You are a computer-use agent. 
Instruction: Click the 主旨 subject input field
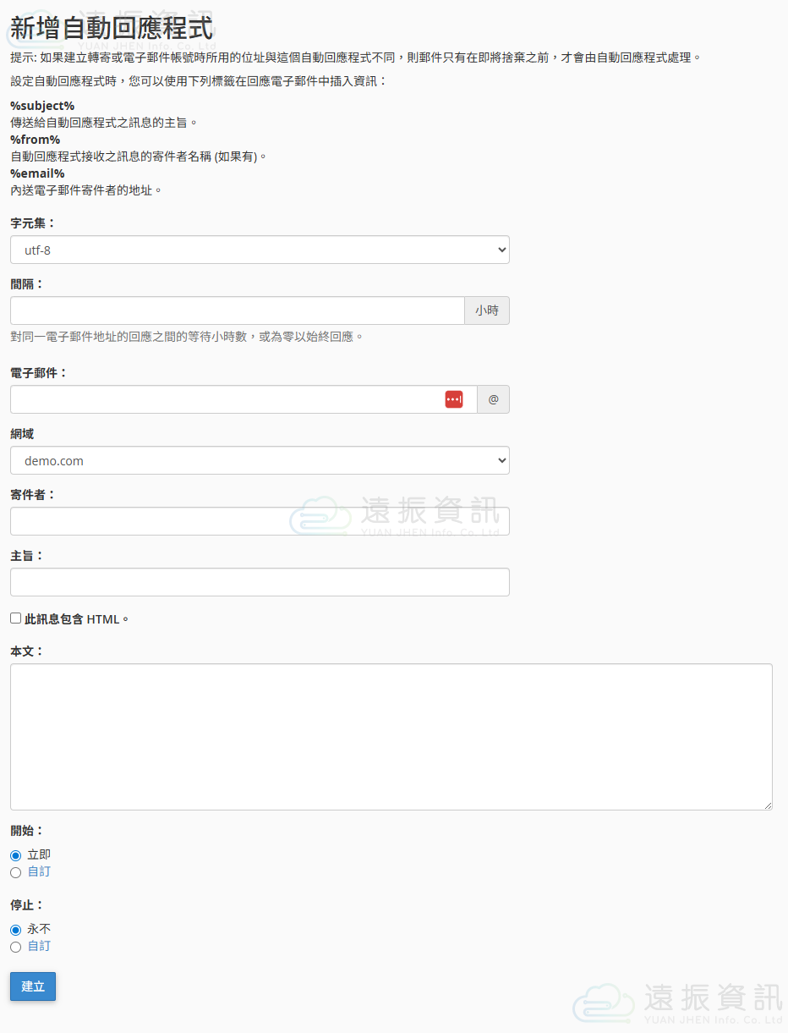(260, 582)
